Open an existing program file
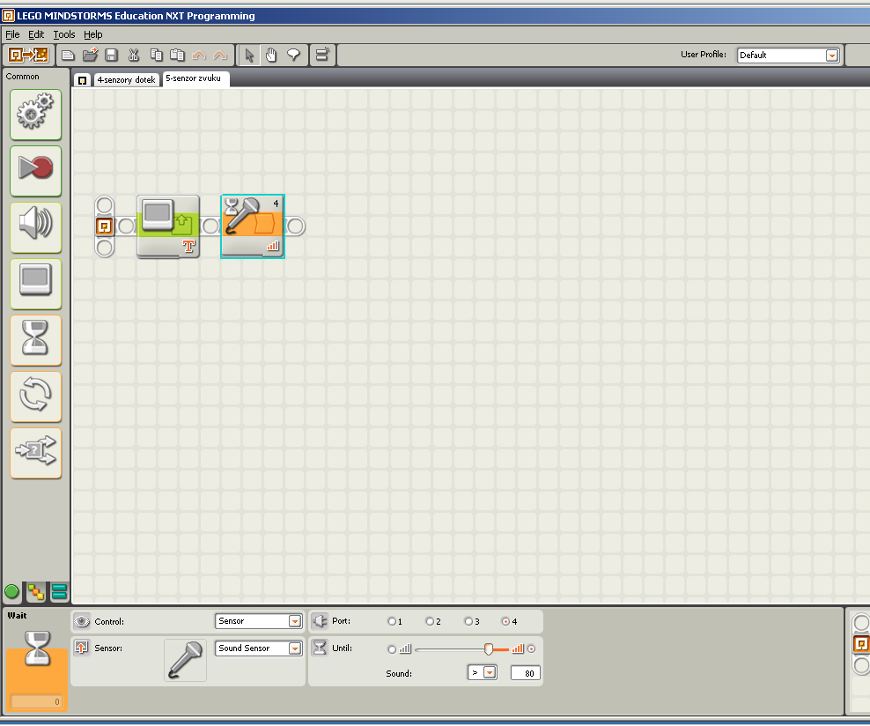The height and width of the screenshot is (726, 870). click(x=90, y=55)
